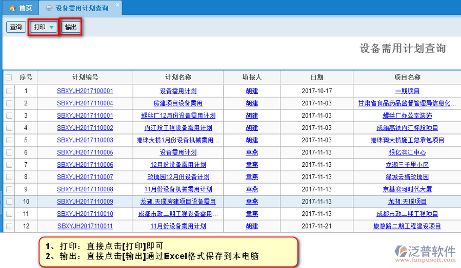461x268 pixels.
Task: Open 旅游路二期工程建设项目 project link
Action: coord(407,226)
